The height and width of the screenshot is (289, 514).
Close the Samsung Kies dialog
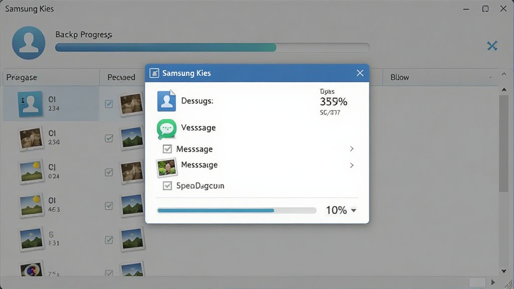pos(360,73)
